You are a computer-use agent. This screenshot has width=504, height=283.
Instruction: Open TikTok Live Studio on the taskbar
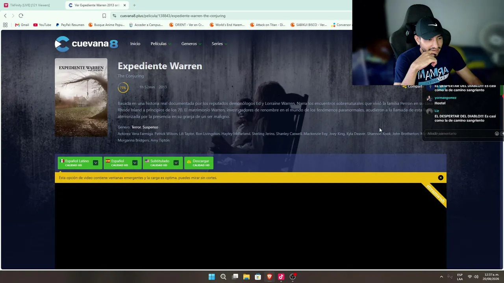tap(281, 277)
